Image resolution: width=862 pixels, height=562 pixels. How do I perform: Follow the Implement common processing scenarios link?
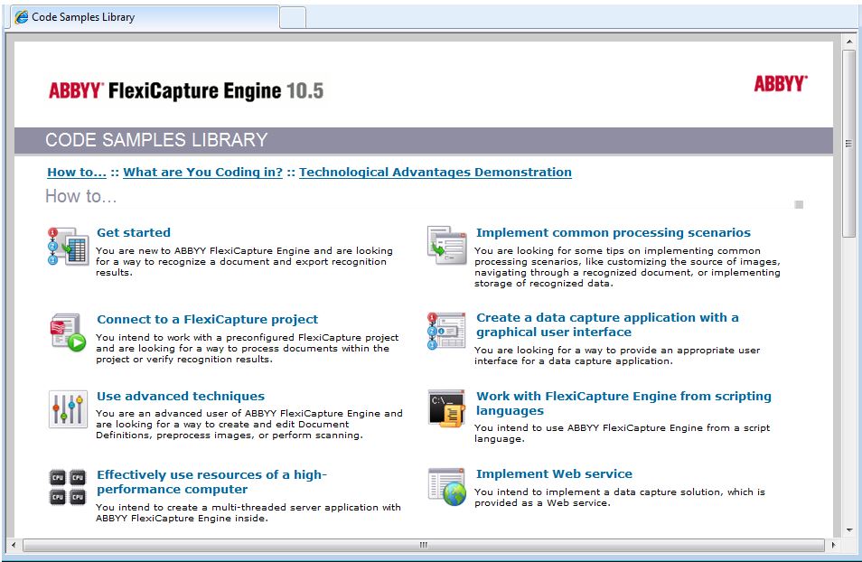[x=613, y=232]
